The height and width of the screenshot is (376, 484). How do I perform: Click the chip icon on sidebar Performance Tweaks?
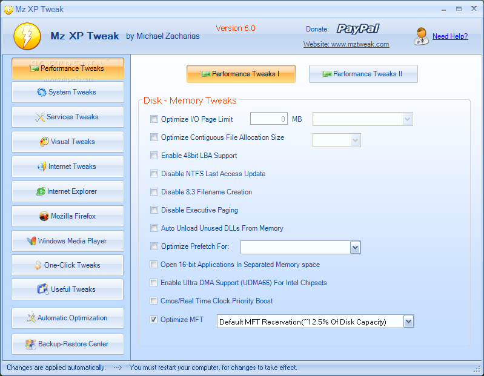pos(35,68)
